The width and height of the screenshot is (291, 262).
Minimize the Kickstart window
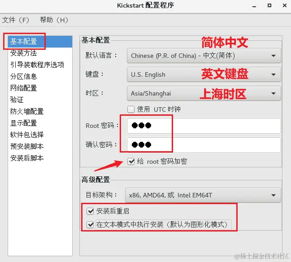[x=254, y=6]
